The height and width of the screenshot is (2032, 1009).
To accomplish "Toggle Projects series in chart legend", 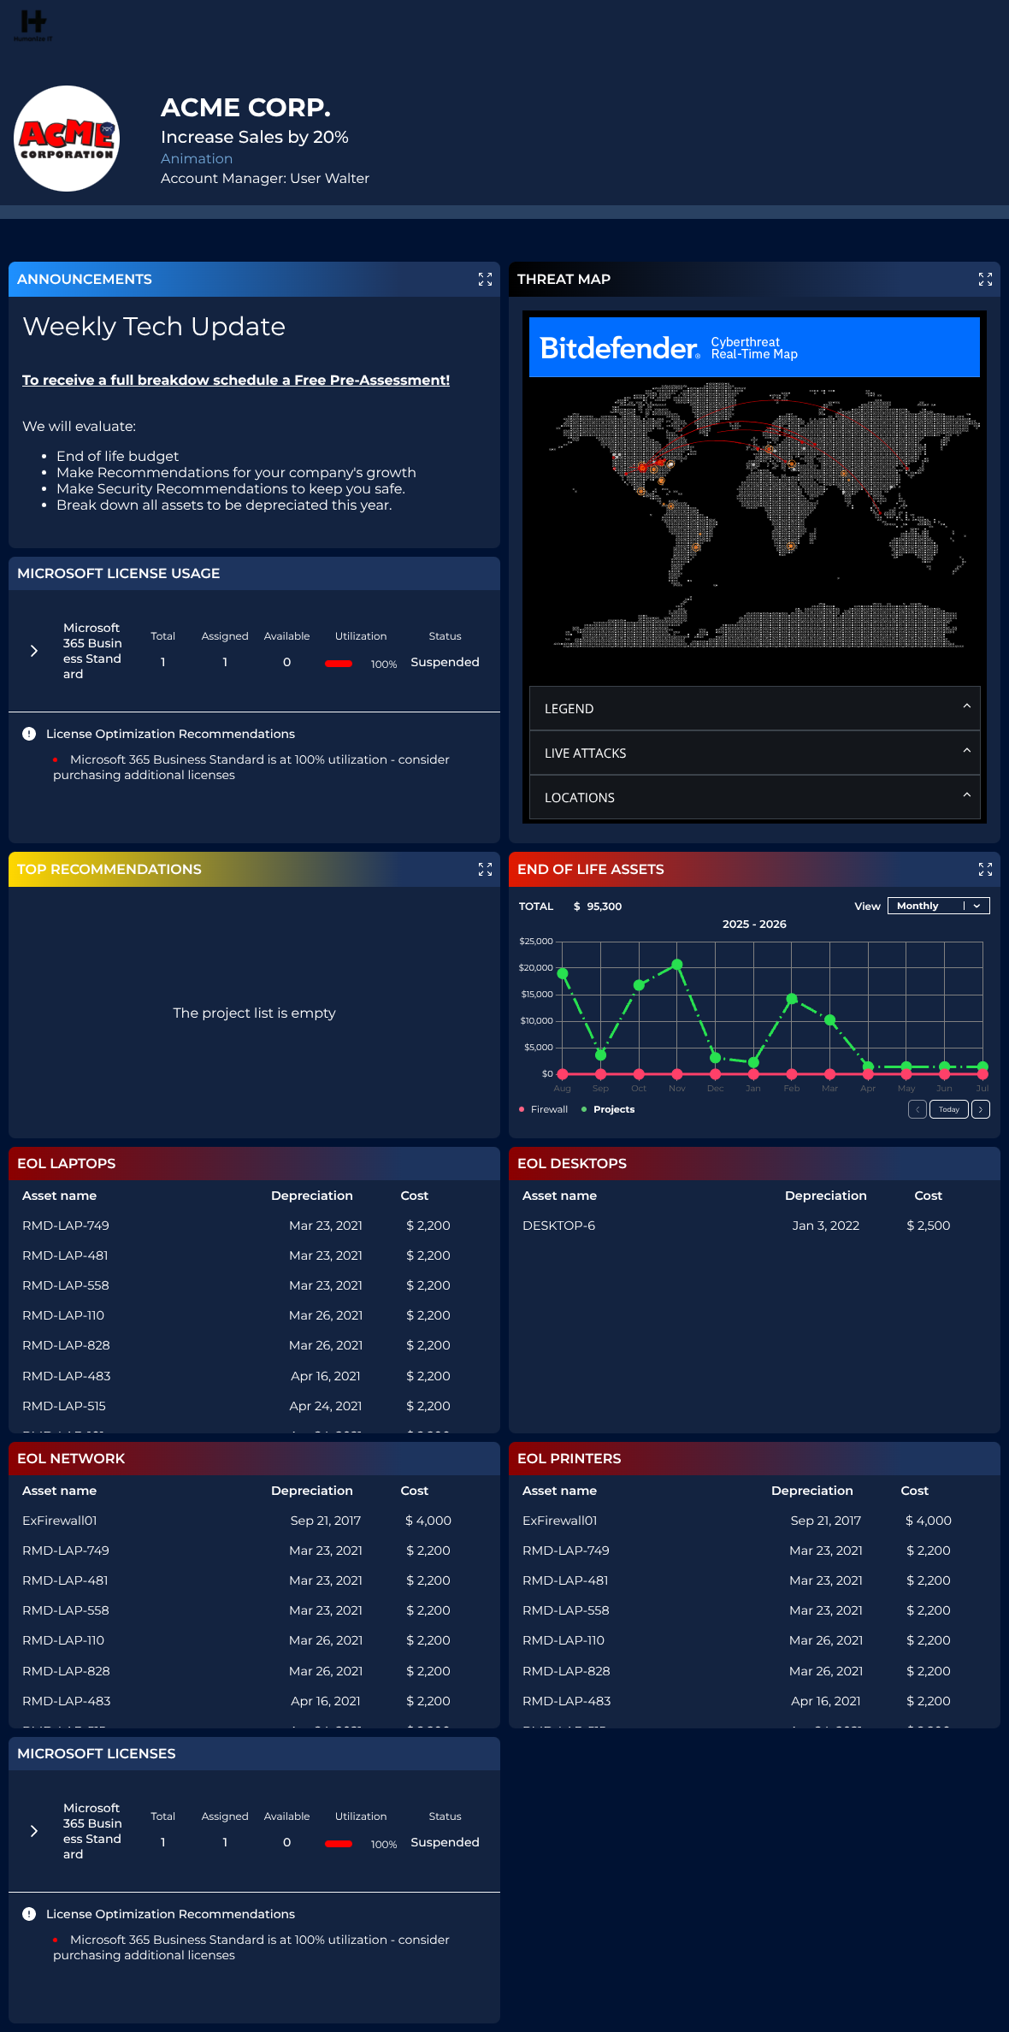I will (608, 1109).
